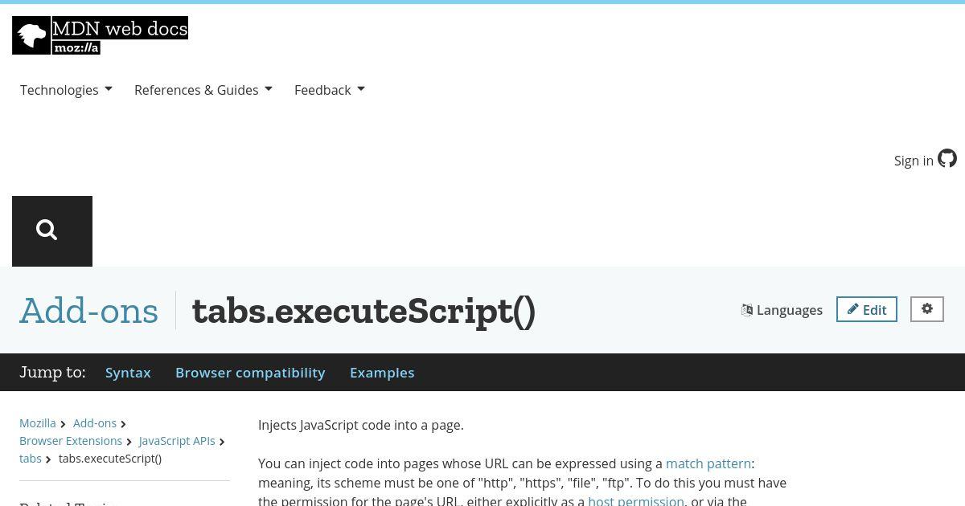
Task: Jump to the Examples section
Action: [x=382, y=373]
